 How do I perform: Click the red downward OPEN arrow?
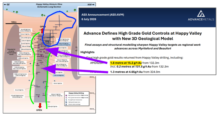pos(40,106)
